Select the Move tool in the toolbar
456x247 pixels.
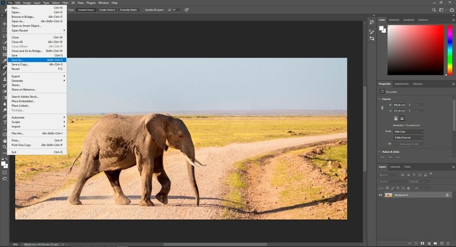pyautogui.click(x=4, y=24)
